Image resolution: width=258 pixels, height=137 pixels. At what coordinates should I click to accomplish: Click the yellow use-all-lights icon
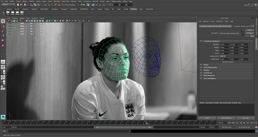click(x=60, y=21)
